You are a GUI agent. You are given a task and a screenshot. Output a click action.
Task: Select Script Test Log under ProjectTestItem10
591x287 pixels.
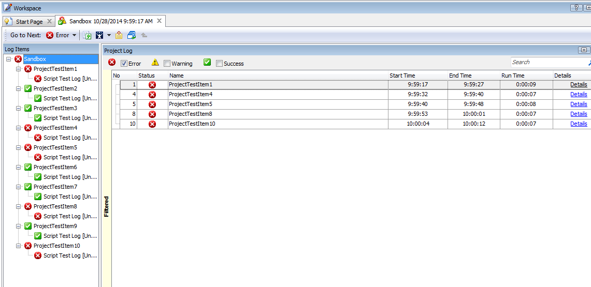coord(70,255)
